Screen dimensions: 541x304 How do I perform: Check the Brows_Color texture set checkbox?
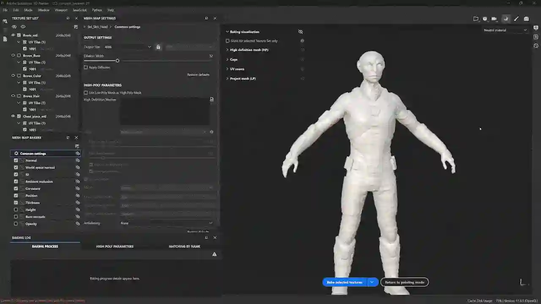point(19,76)
